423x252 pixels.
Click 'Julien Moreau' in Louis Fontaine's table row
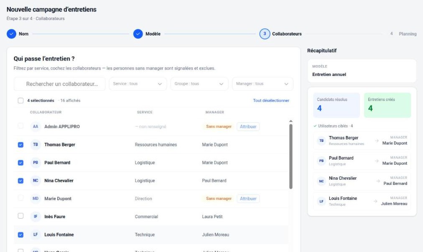[x=216, y=235]
